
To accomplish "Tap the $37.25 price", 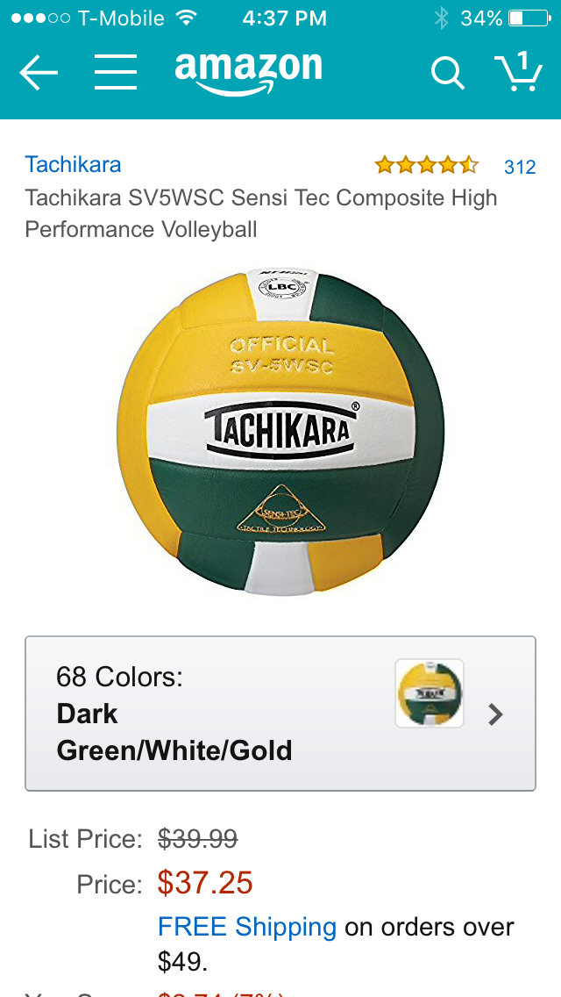I will click(x=205, y=883).
